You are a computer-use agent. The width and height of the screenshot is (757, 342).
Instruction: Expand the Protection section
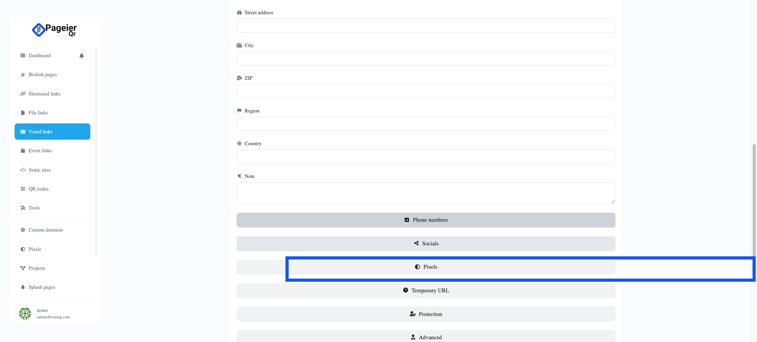[426, 314]
